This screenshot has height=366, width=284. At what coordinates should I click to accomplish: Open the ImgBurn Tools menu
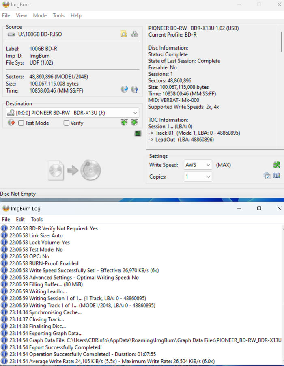(58, 15)
